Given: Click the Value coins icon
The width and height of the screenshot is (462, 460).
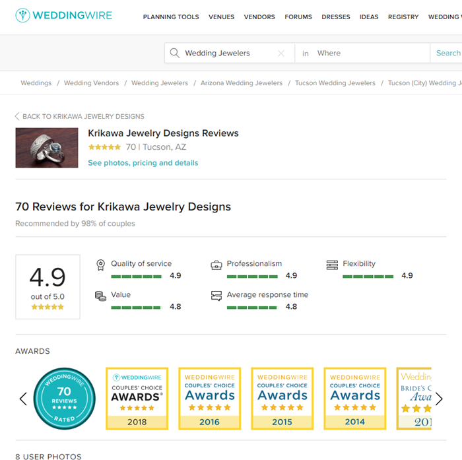Looking at the screenshot, I should [x=100, y=296].
